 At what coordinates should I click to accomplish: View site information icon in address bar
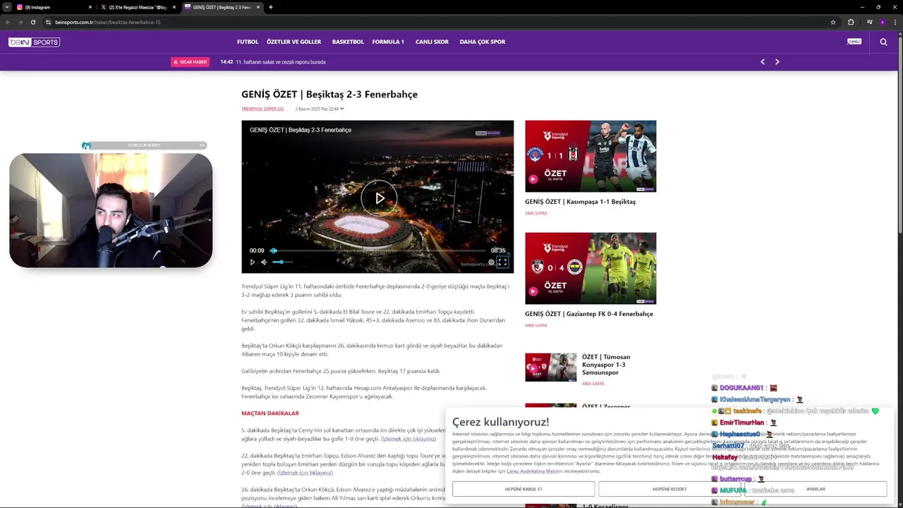point(49,22)
